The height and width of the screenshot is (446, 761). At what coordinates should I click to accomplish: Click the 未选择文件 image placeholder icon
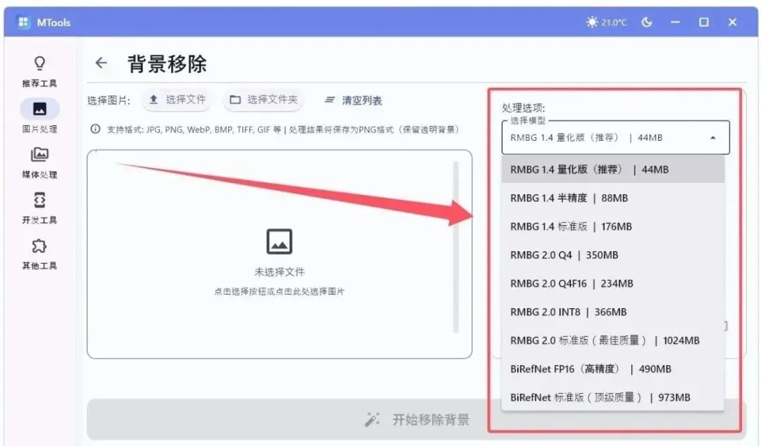coord(280,241)
